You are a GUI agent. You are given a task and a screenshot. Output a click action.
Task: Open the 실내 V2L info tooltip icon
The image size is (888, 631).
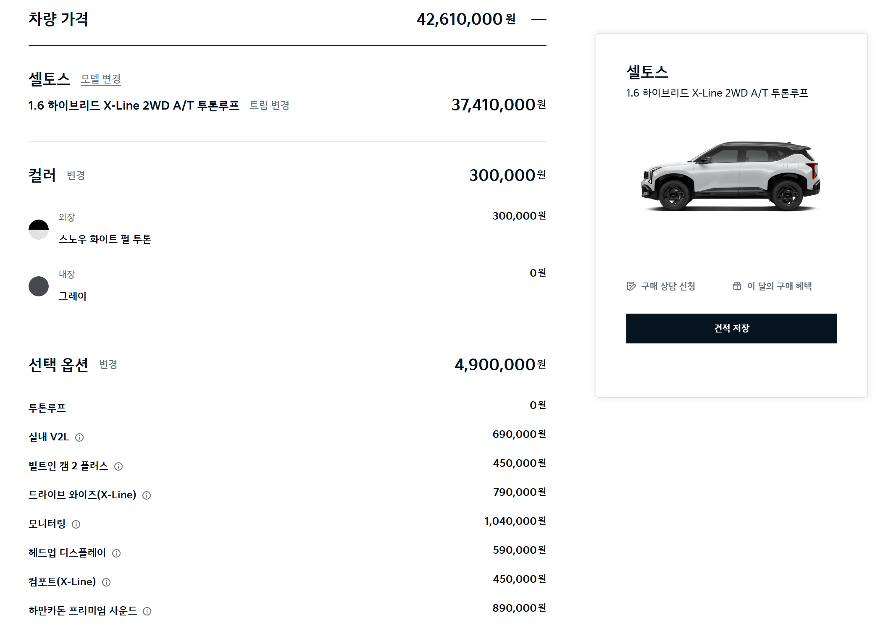[x=80, y=437]
